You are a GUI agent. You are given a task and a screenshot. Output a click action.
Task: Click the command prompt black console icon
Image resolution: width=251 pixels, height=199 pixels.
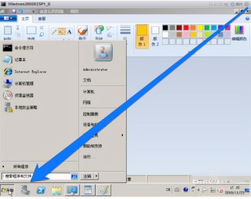click(7, 48)
